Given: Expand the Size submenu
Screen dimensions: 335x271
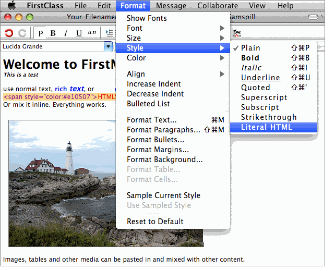Looking at the screenshot, I should click(x=173, y=38).
